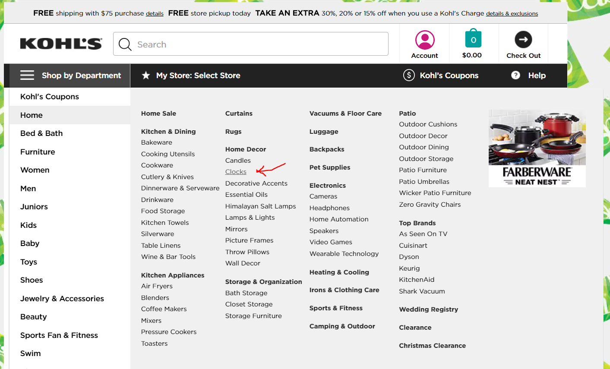Select the Furniture department
This screenshot has width=610, height=369.
[x=38, y=152]
